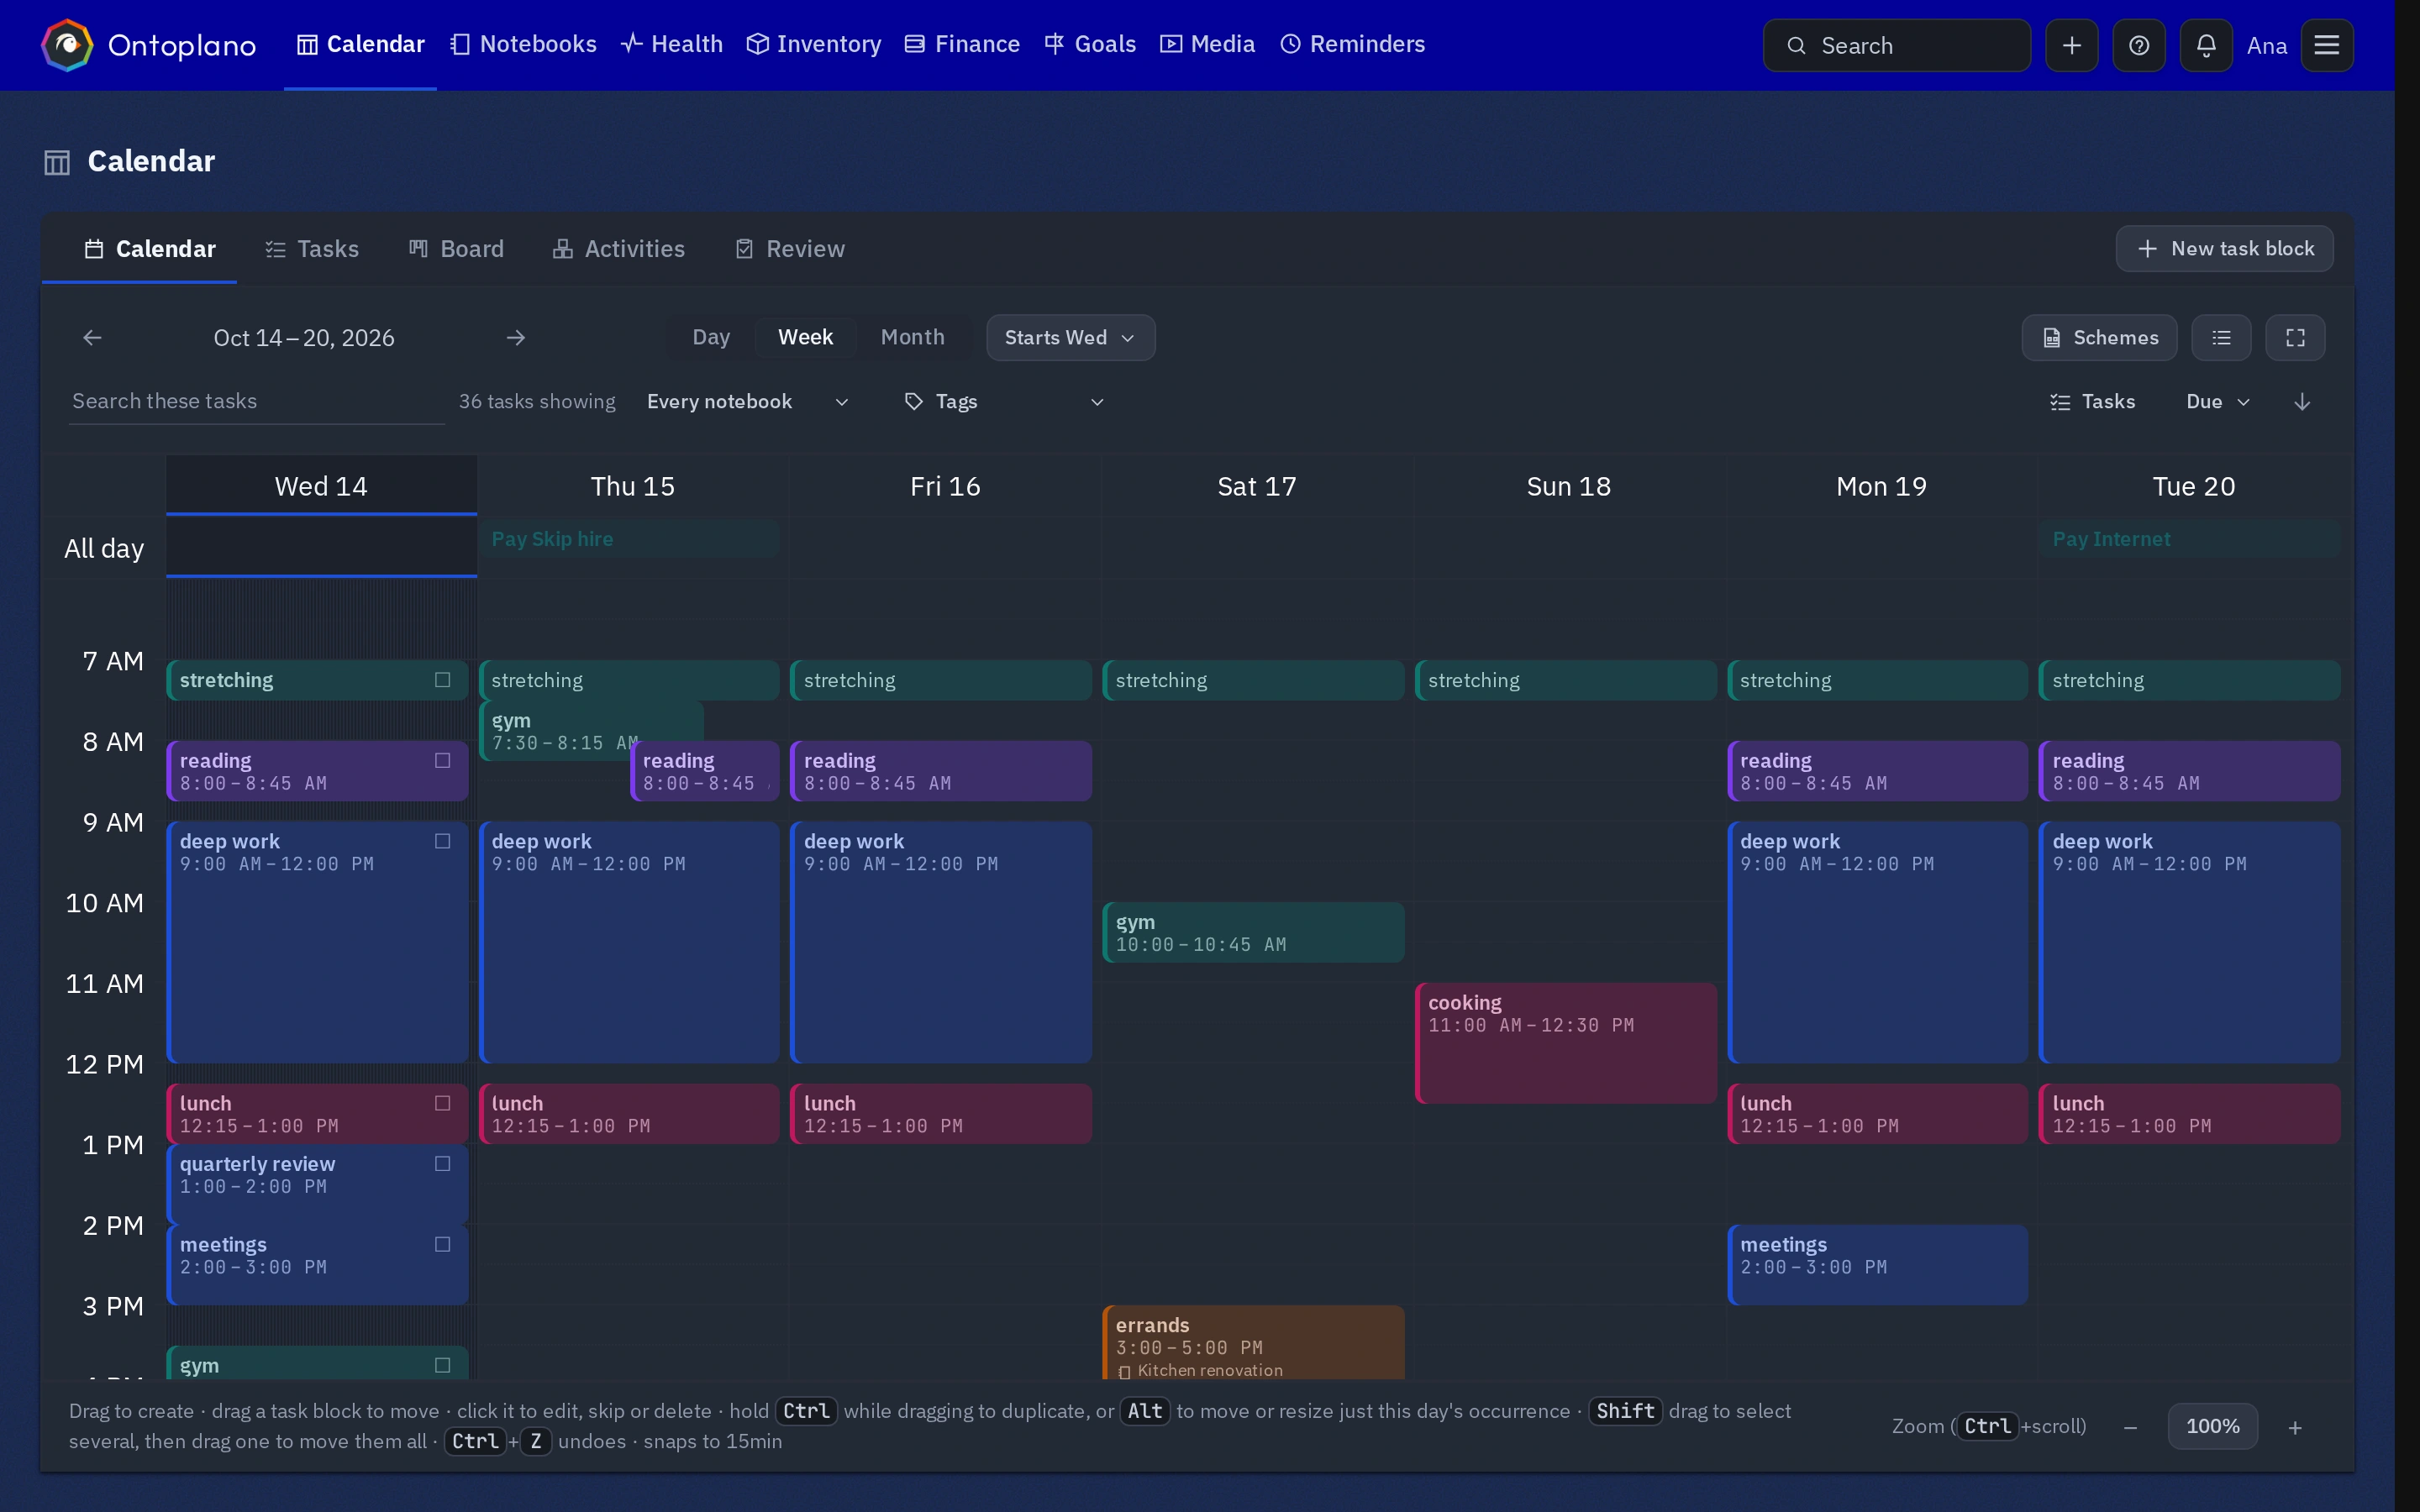Switch to Tasks tab
The image size is (2420, 1512).
coord(312,249)
